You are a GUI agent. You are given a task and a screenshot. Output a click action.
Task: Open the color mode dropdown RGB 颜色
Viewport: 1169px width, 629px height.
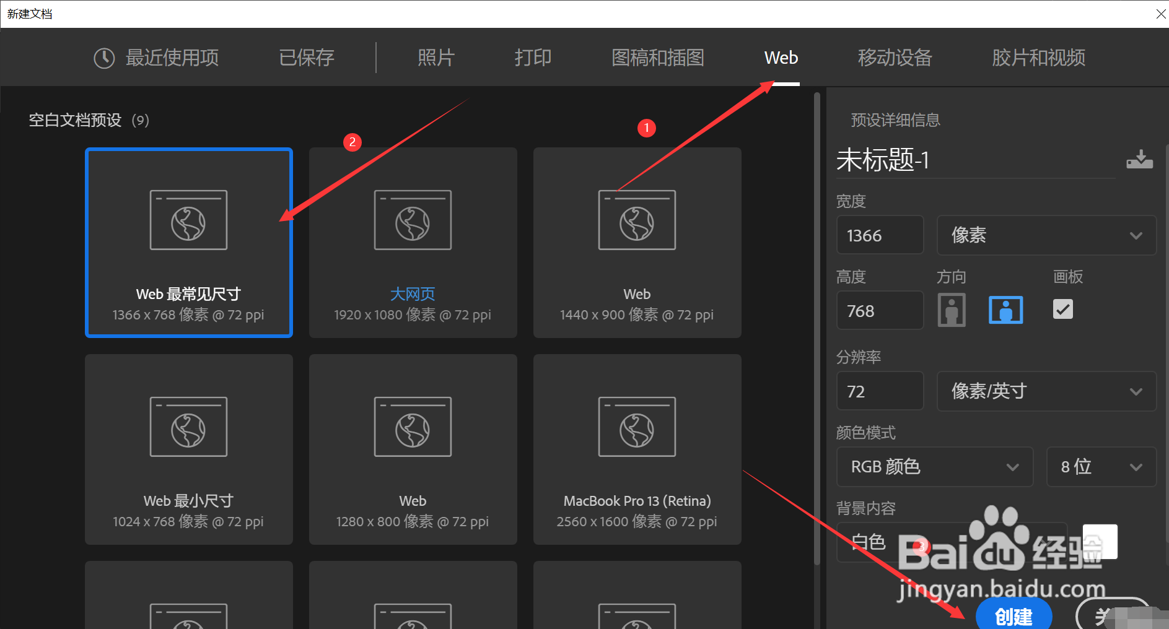click(934, 467)
